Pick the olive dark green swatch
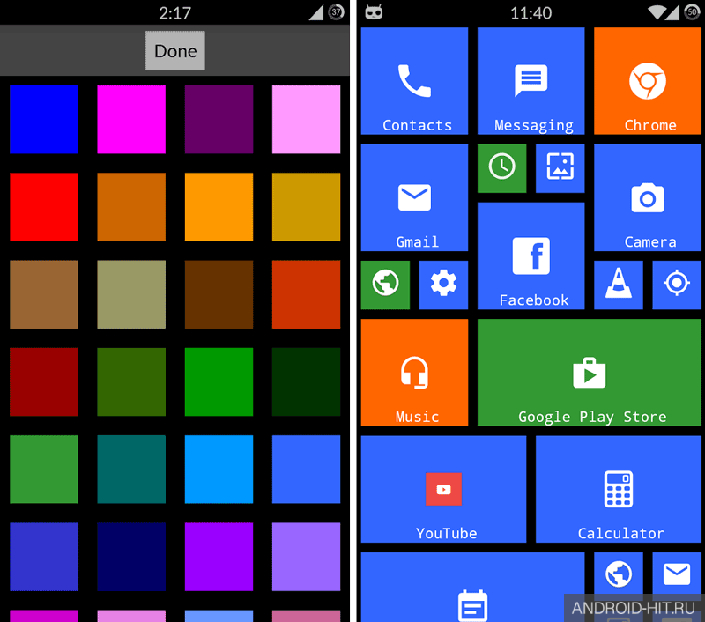 pos(131,381)
